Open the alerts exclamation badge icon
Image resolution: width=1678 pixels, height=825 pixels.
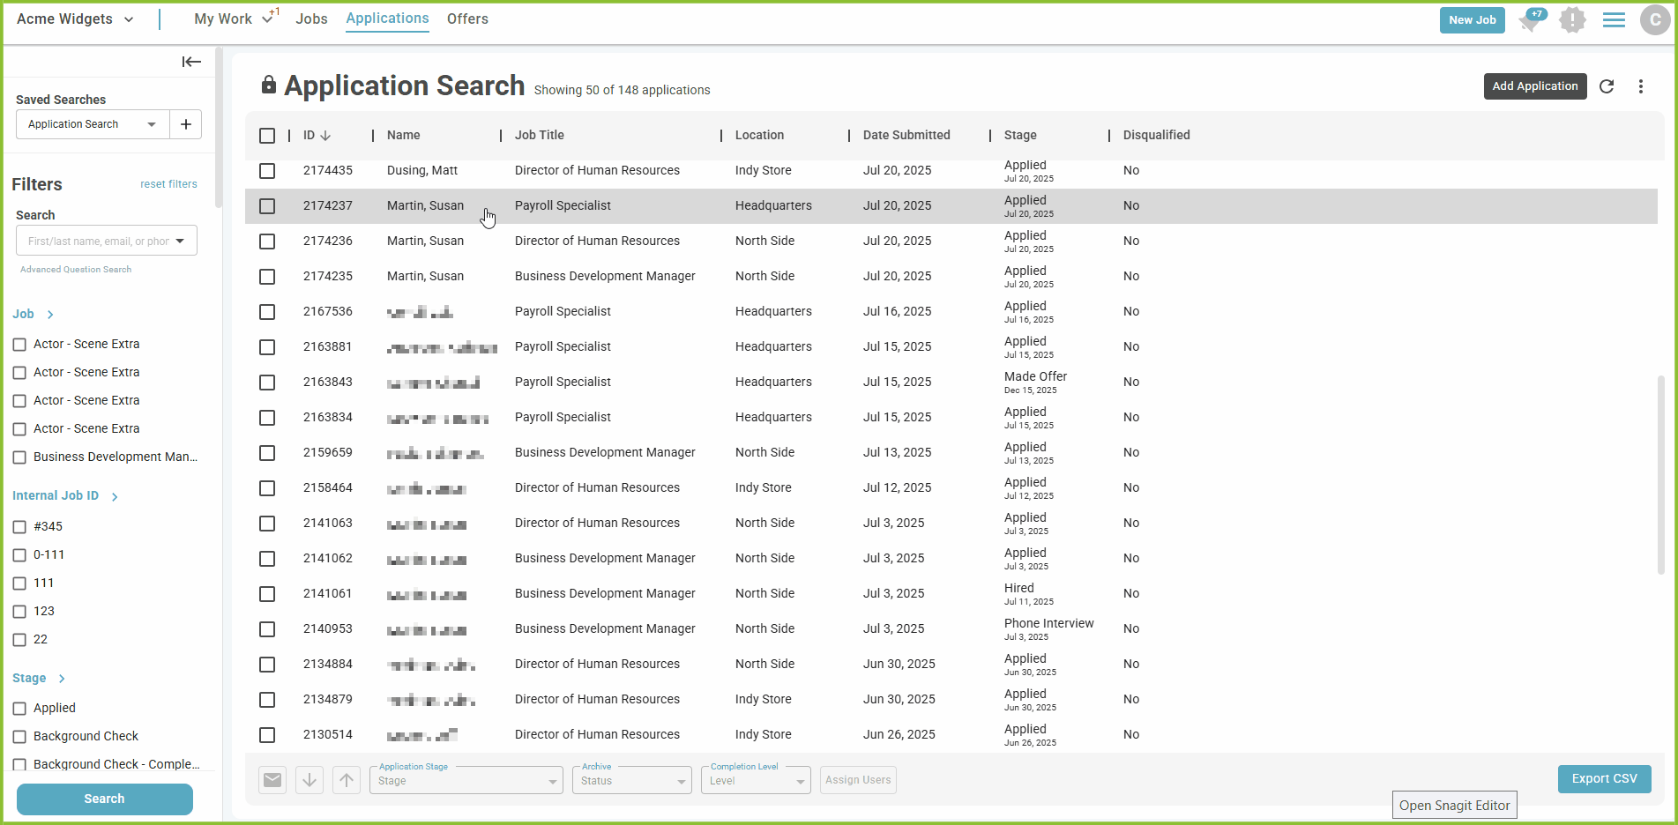coord(1571,19)
